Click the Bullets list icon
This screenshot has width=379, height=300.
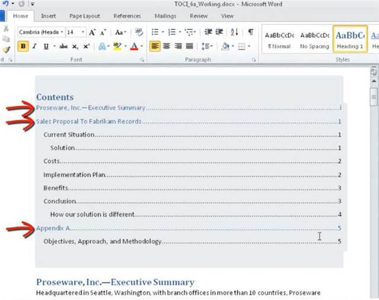pos(155,32)
